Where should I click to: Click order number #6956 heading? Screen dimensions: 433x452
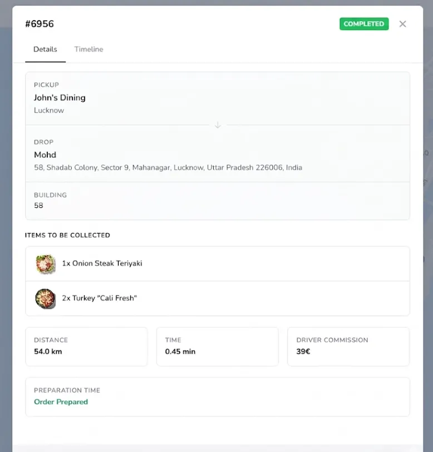(40, 24)
